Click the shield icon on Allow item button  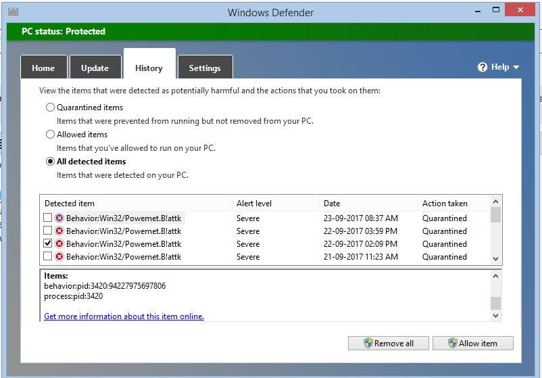(453, 343)
